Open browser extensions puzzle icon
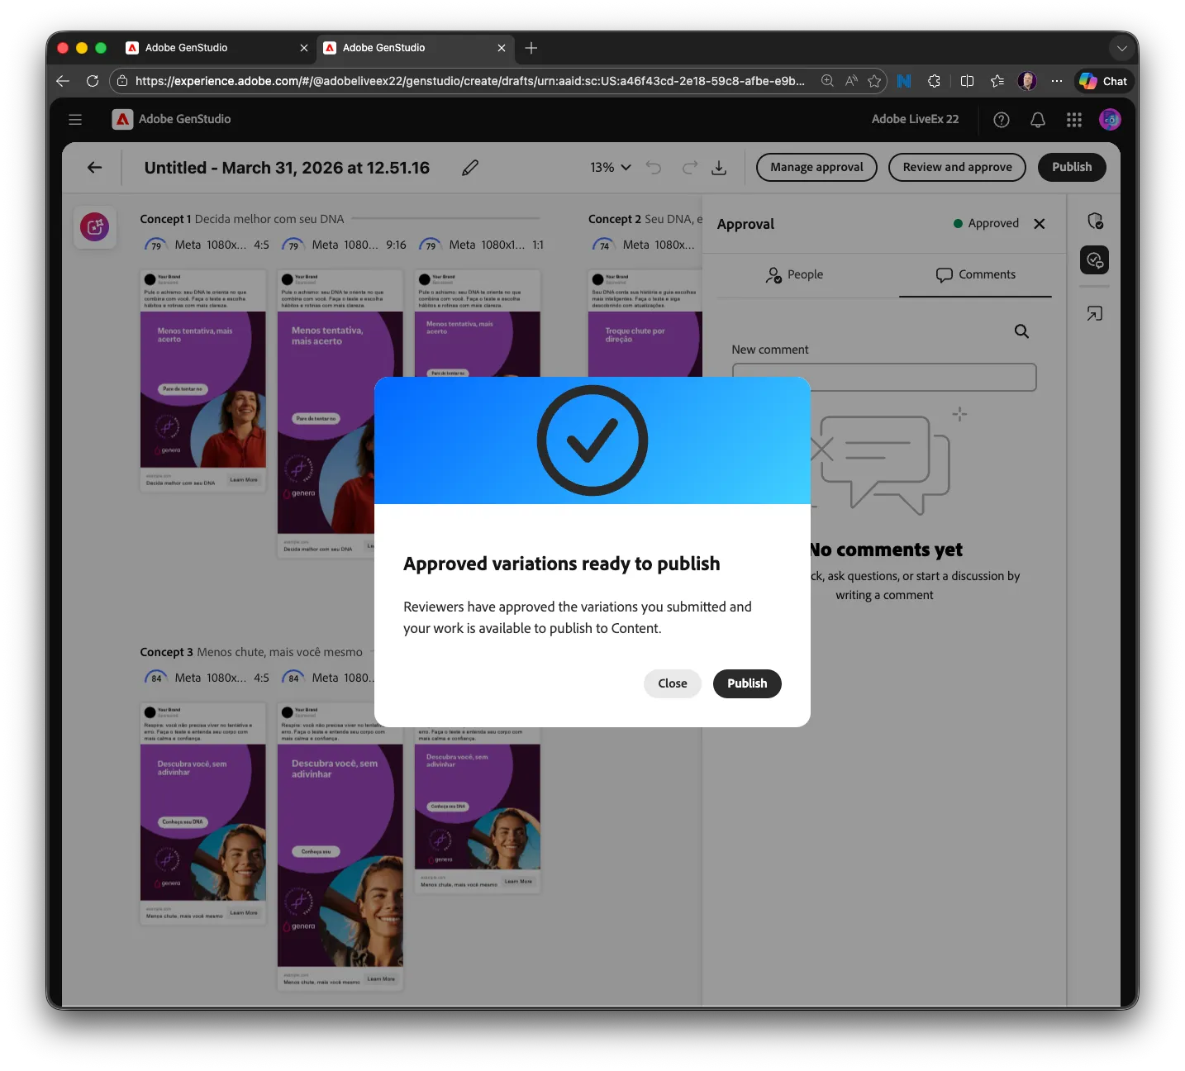Image resolution: width=1185 pixels, height=1071 pixels. (x=934, y=81)
